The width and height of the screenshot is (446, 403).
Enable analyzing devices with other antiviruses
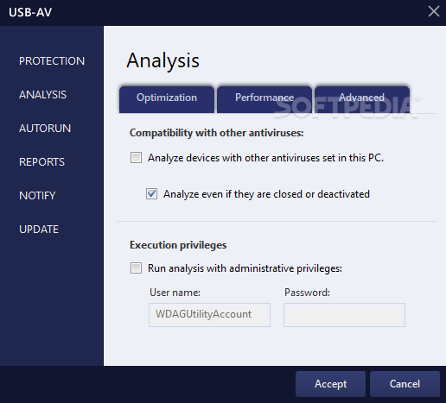tap(136, 158)
